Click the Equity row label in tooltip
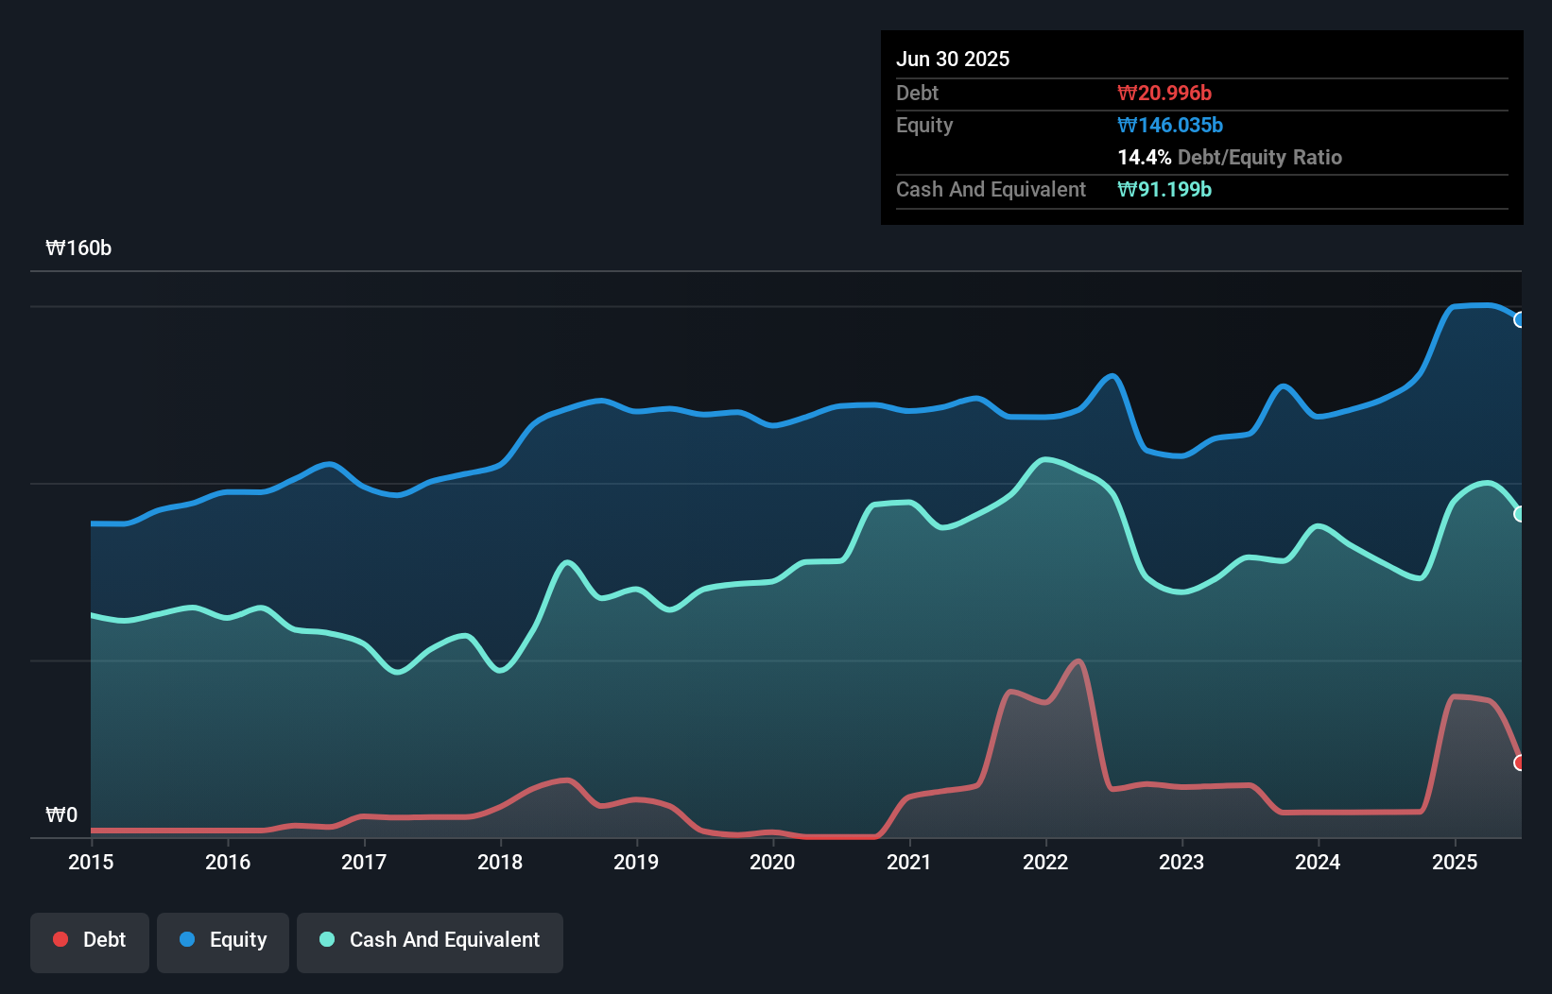 click(924, 125)
